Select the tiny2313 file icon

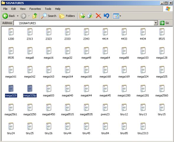143,126
